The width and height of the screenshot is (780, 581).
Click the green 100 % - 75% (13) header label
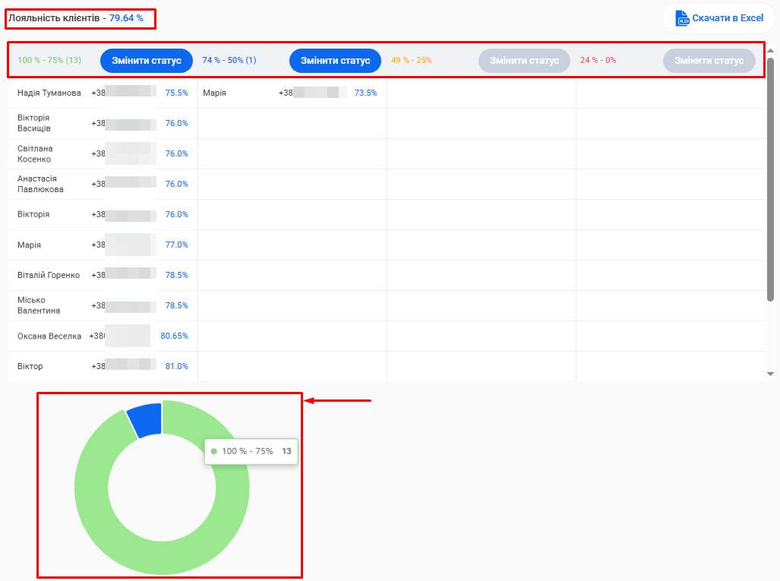(x=49, y=60)
